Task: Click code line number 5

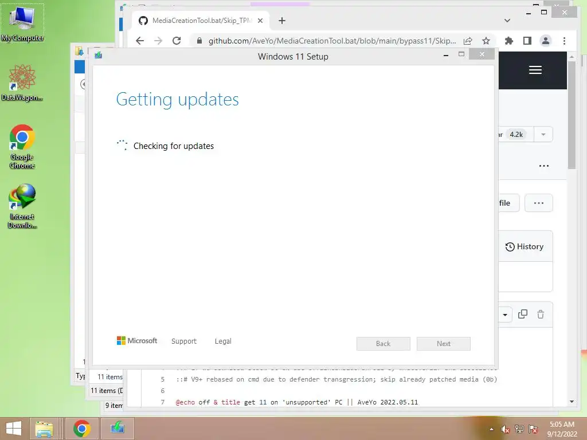Action: 162,379
